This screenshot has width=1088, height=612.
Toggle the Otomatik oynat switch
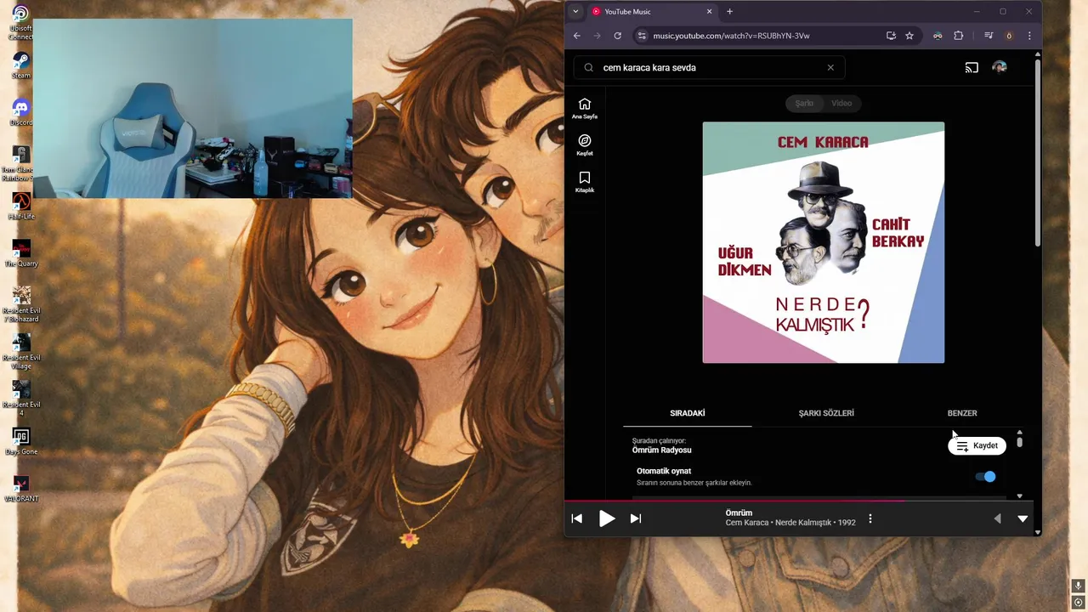(985, 477)
